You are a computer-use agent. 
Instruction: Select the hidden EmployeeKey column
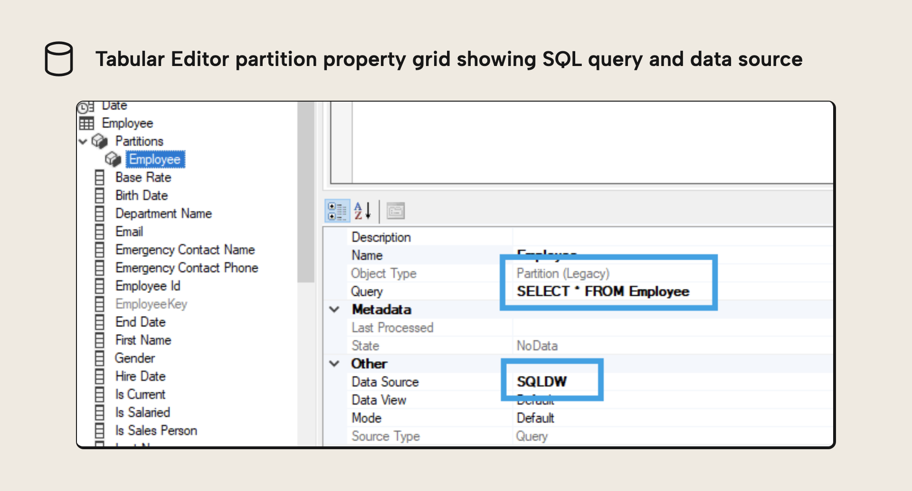click(x=151, y=304)
